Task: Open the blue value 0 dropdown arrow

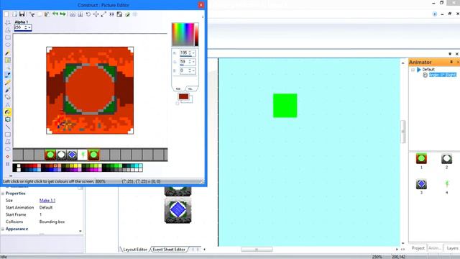Action: [x=193, y=71]
